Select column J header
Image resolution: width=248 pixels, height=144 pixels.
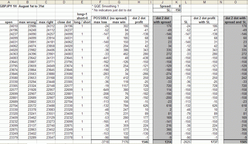click(x=162, y=2)
